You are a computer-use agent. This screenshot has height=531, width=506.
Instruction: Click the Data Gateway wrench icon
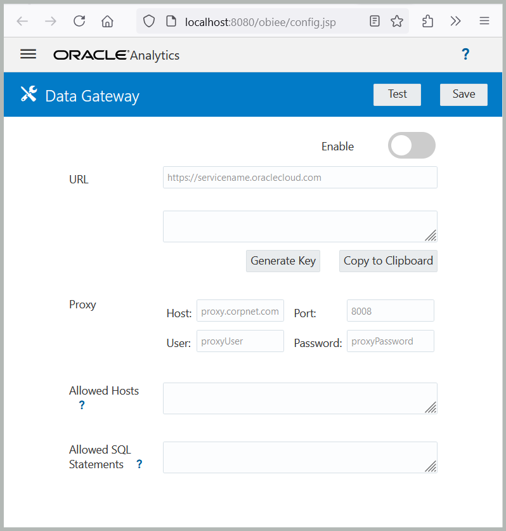(x=29, y=93)
